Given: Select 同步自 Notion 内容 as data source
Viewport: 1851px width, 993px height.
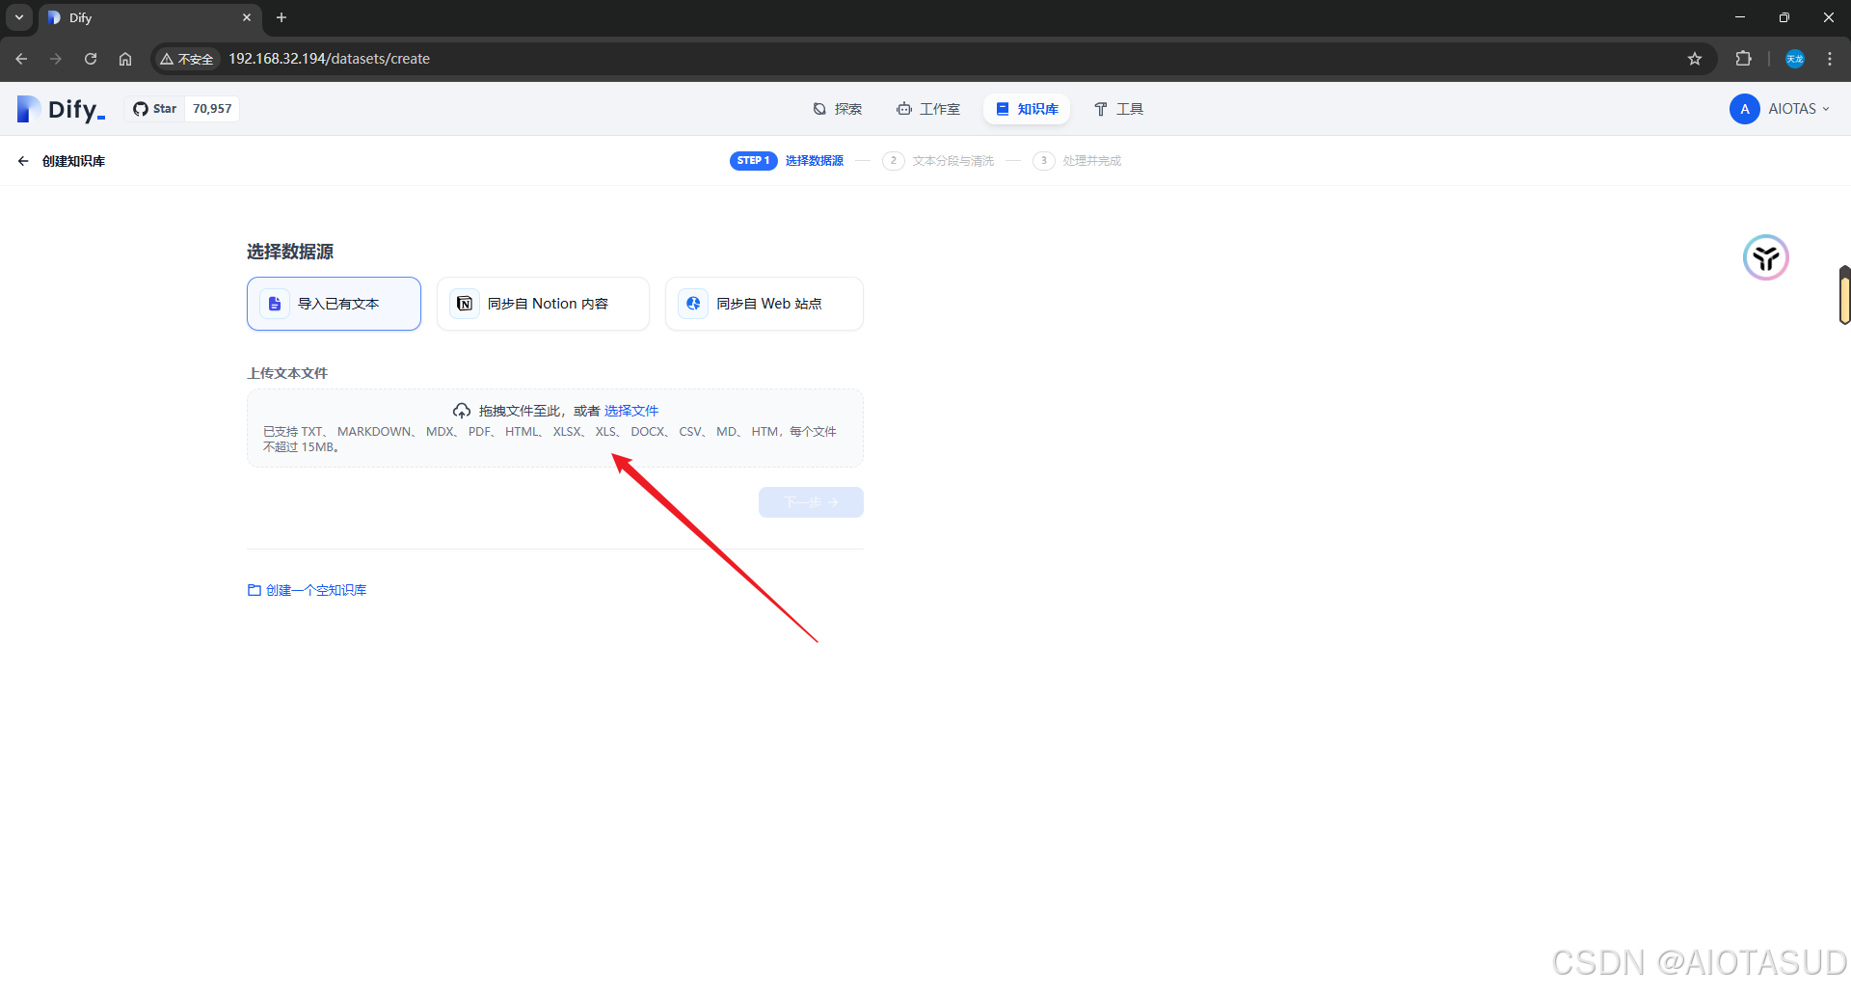Looking at the screenshot, I should point(543,303).
